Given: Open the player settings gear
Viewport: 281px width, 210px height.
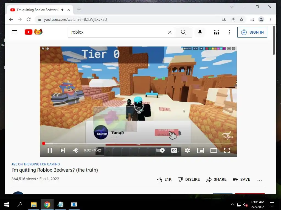Looking at the screenshot, I should pyautogui.click(x=187, y=150).
